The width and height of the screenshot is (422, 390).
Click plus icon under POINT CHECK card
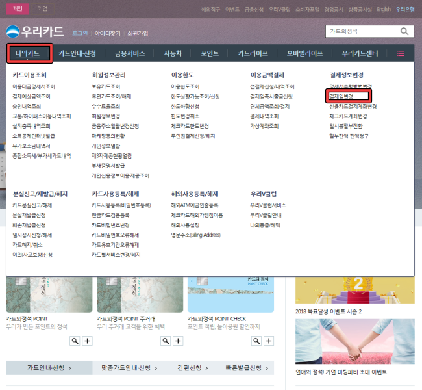tap(269, 341)
